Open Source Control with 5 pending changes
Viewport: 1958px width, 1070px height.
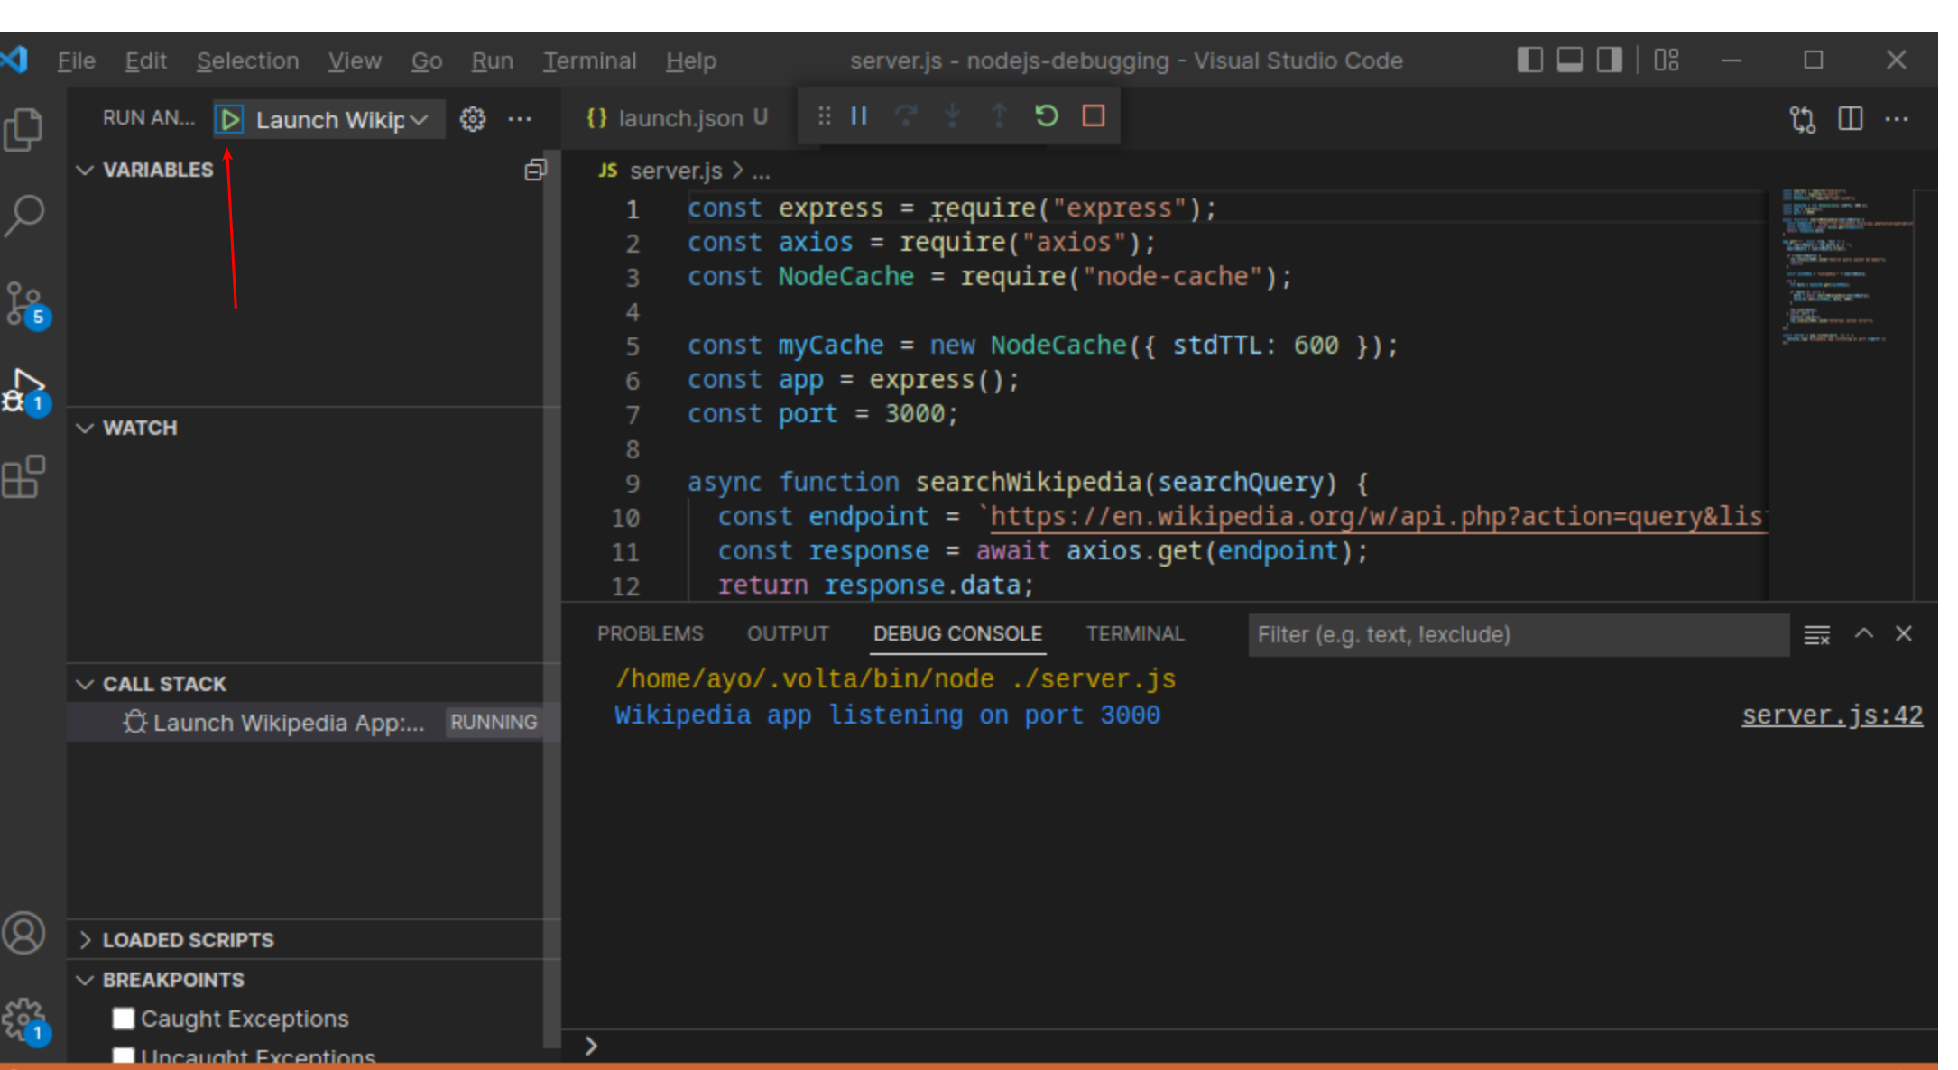point(24,300)
